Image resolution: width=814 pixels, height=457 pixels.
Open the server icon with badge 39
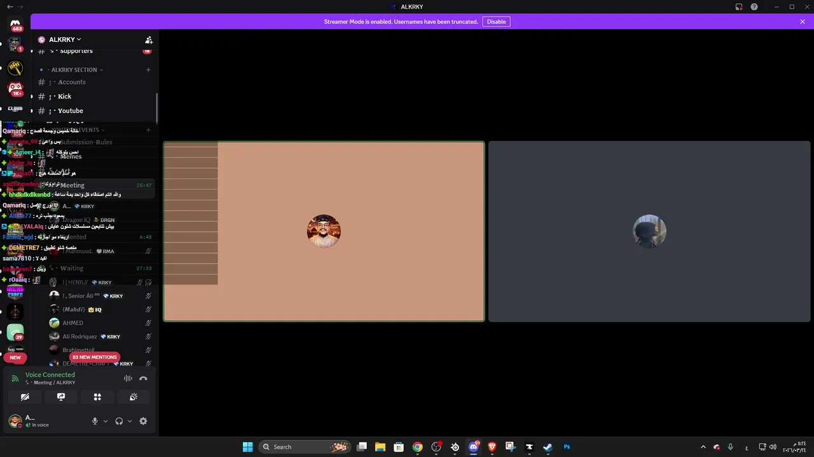click(x=15, y=332)
